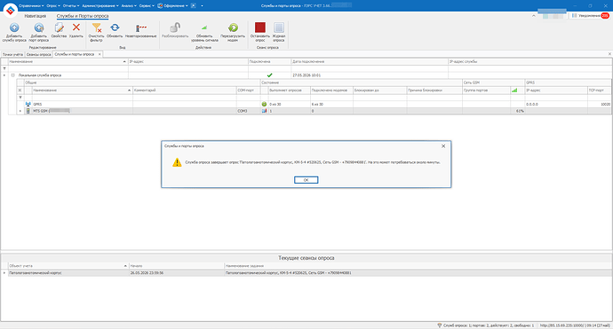613x329 pixels.
Task: Select the GPRS port row name
Action: coord(37,105)
